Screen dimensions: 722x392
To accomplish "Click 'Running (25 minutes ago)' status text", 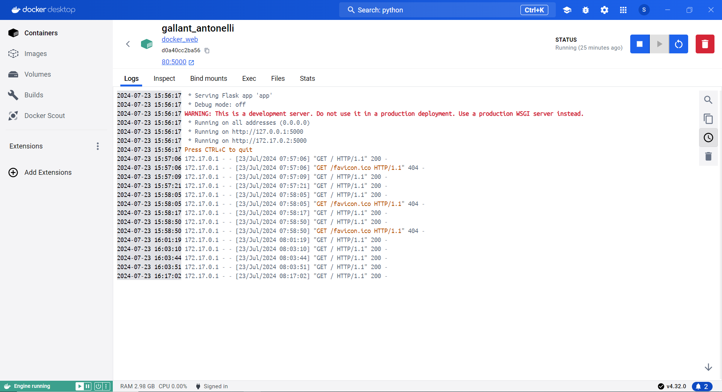I will point(589,48).
